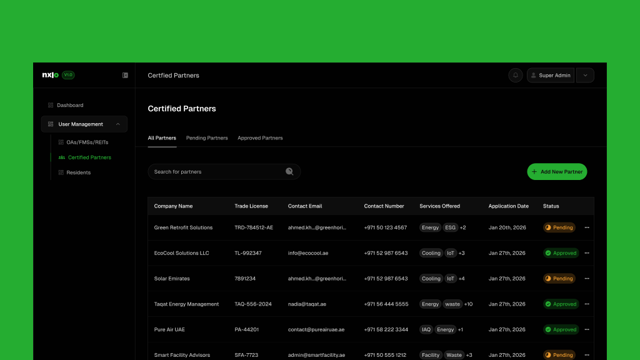Viewport: 640px width, 360px height.
Task: Click ESG tag in Green Retrofit row
Action: point(450,227)
